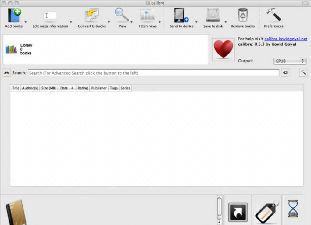Click the book cover icon at bottom left
The height and width of the screenshot is (225, 311).
coord(16,212)
